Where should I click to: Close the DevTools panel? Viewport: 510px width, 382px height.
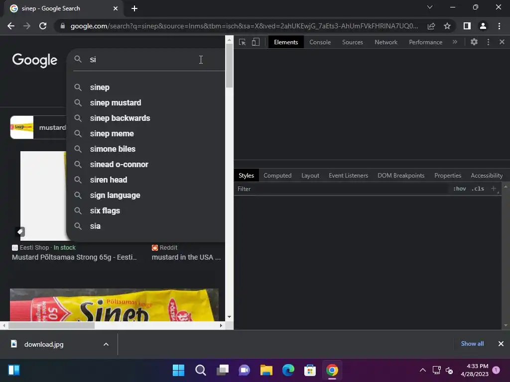pos(502,42)
